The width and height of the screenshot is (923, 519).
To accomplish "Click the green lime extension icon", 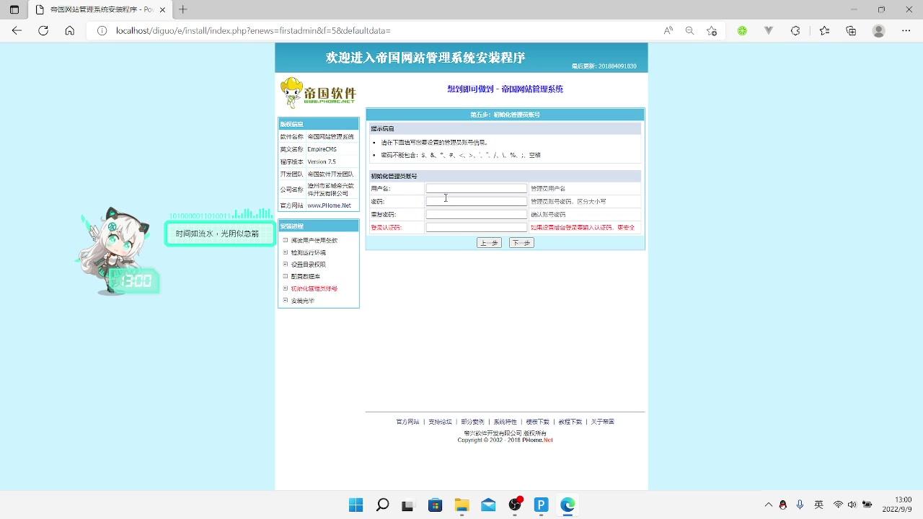I will coord(742,30).
